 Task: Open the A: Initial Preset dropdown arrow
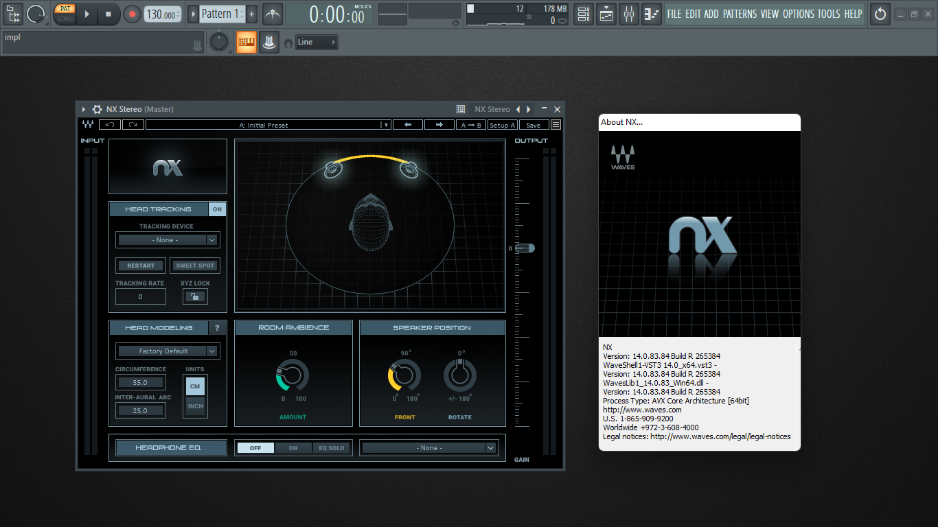[x=386, y=125]
